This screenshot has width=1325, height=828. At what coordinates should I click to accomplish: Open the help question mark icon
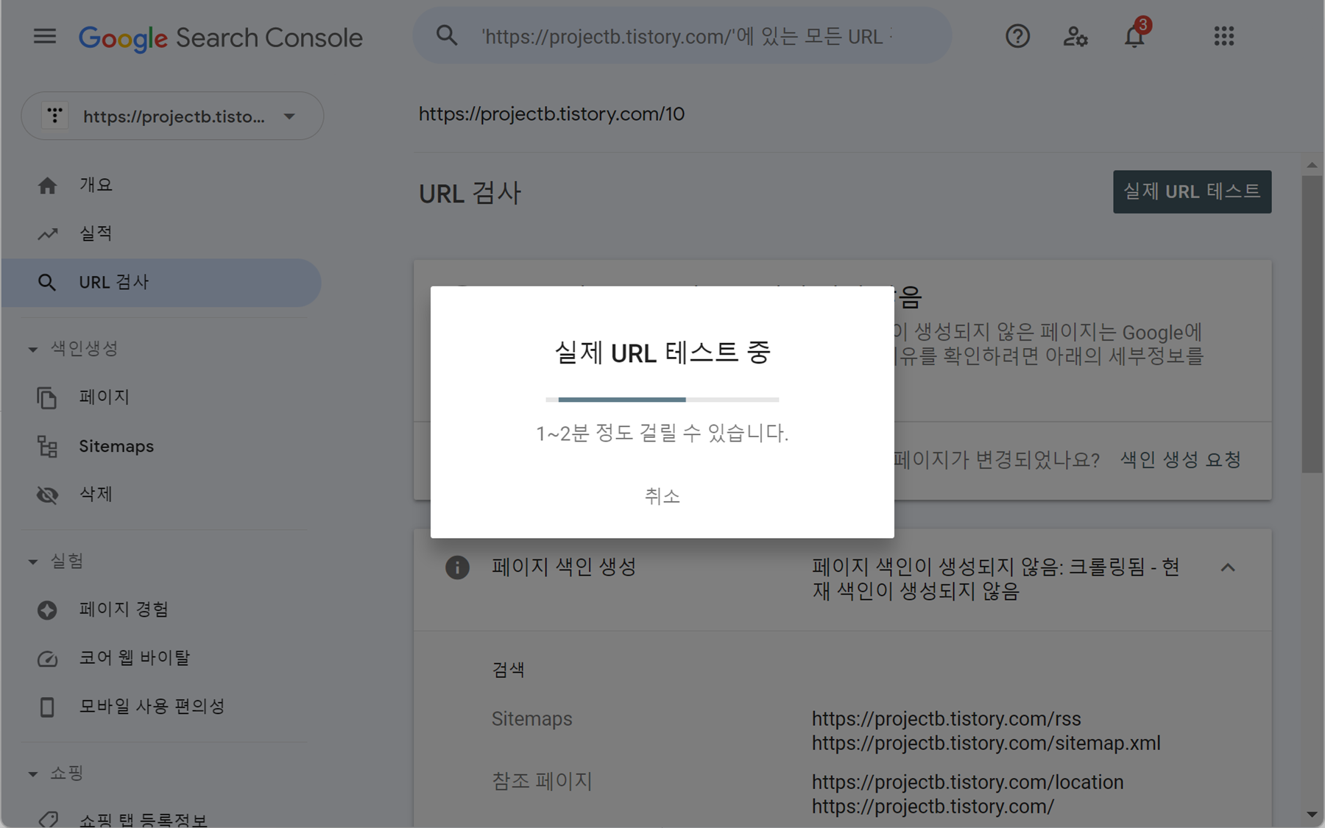pos(1017,36)
